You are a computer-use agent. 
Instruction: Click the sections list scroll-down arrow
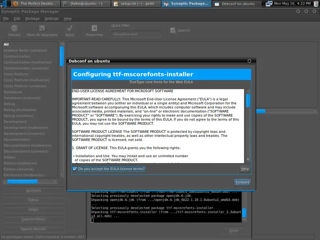click(62, 175)
